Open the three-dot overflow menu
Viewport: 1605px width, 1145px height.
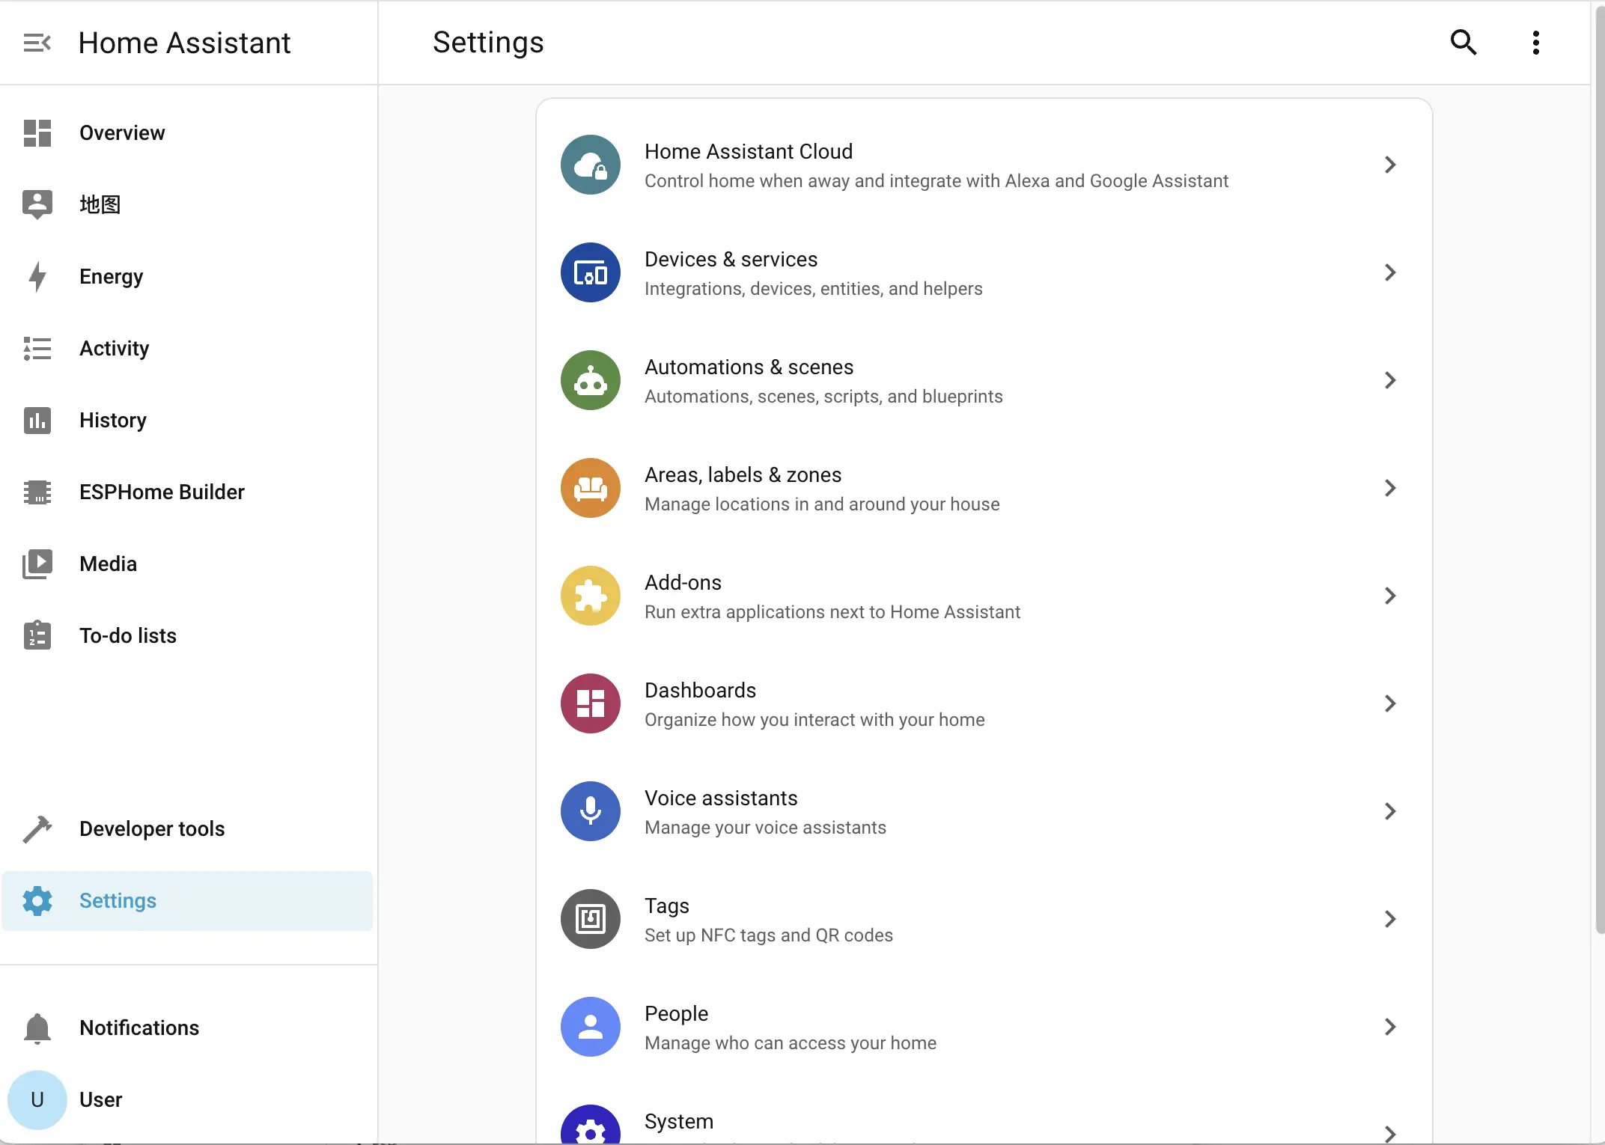1535,43
